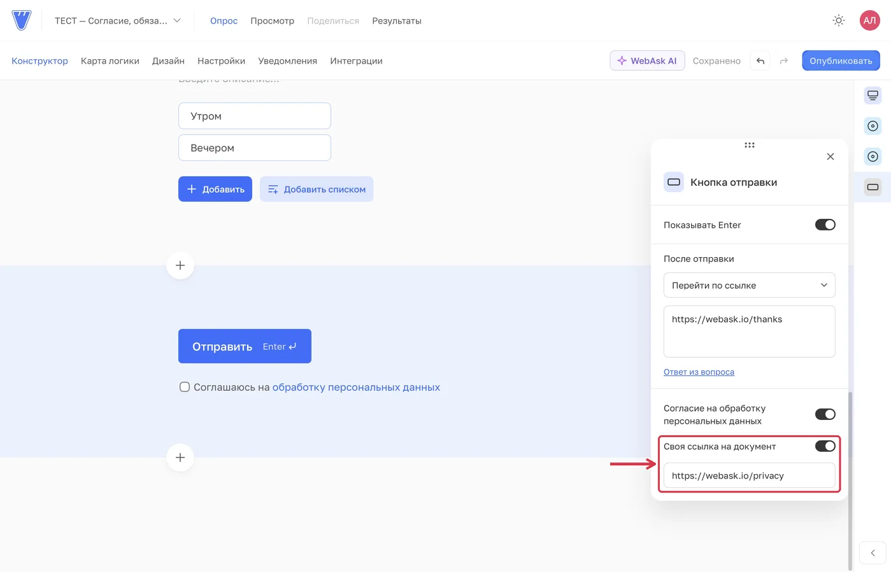Select the submit button block icon in the right sidebar

click(x=873, y=187)
